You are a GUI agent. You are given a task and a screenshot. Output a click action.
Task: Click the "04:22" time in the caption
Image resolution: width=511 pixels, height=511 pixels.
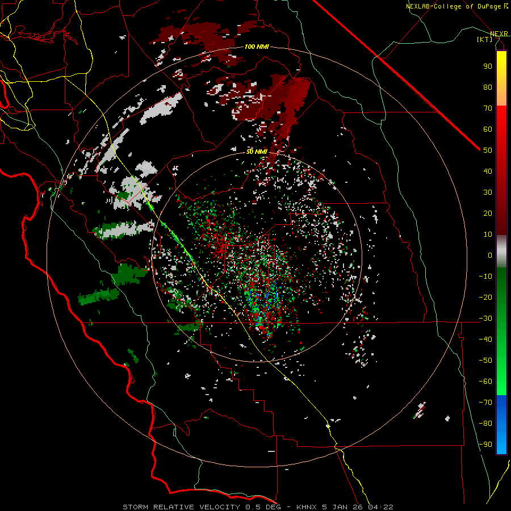(x=380, y=507)
